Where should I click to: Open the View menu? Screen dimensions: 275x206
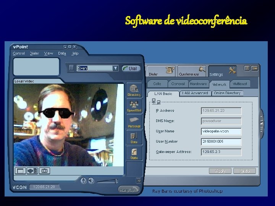pyautogui.click(x=49, y=53)
